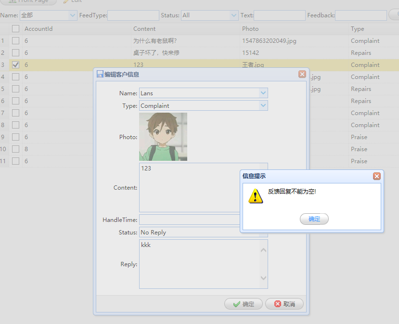Click the "信息提示" alert title

pyautogui.click(x=254, y=176)
